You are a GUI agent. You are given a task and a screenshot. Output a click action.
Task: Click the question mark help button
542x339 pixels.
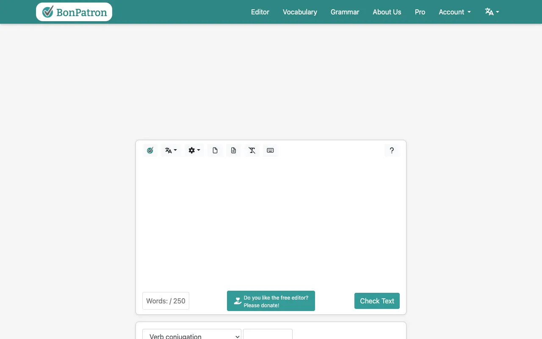click(x=392, y=150)
